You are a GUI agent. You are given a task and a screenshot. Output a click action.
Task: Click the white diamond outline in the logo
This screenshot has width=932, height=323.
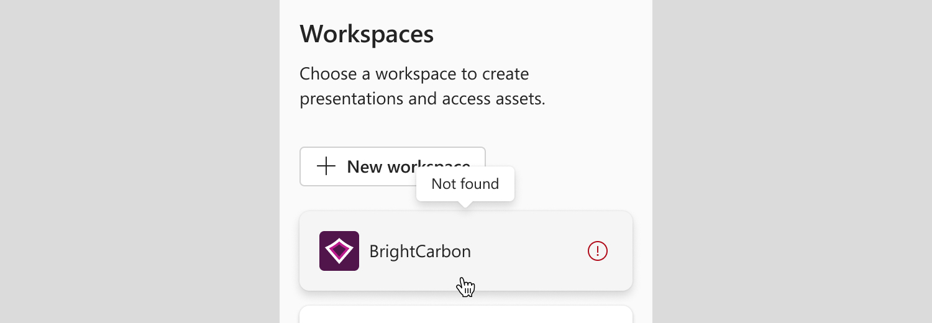click(x=339, y=252)
